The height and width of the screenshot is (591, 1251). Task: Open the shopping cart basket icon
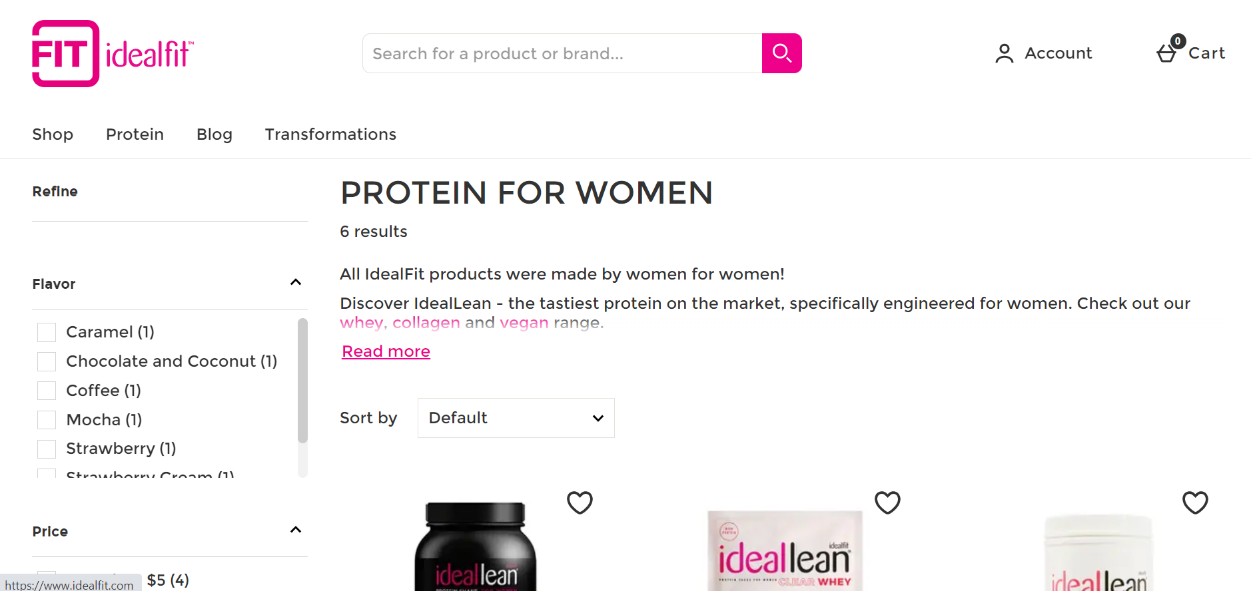tap(1167, 53)
